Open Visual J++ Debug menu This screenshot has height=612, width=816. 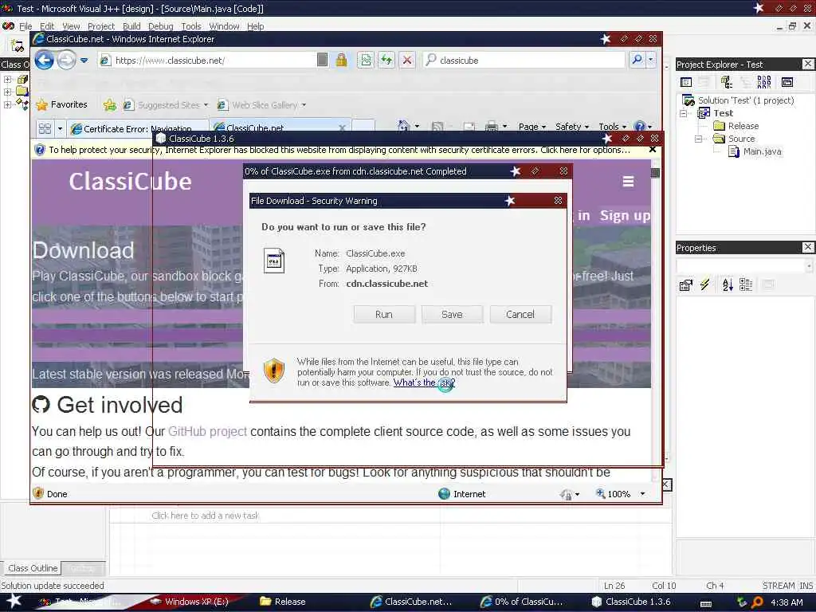tap(161, 26)
